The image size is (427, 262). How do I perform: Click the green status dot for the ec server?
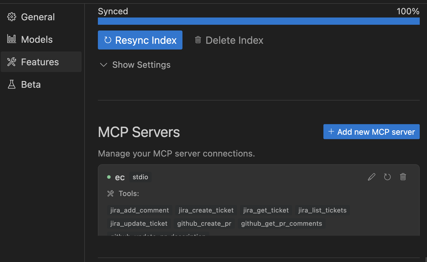click(x=109, y=177)
